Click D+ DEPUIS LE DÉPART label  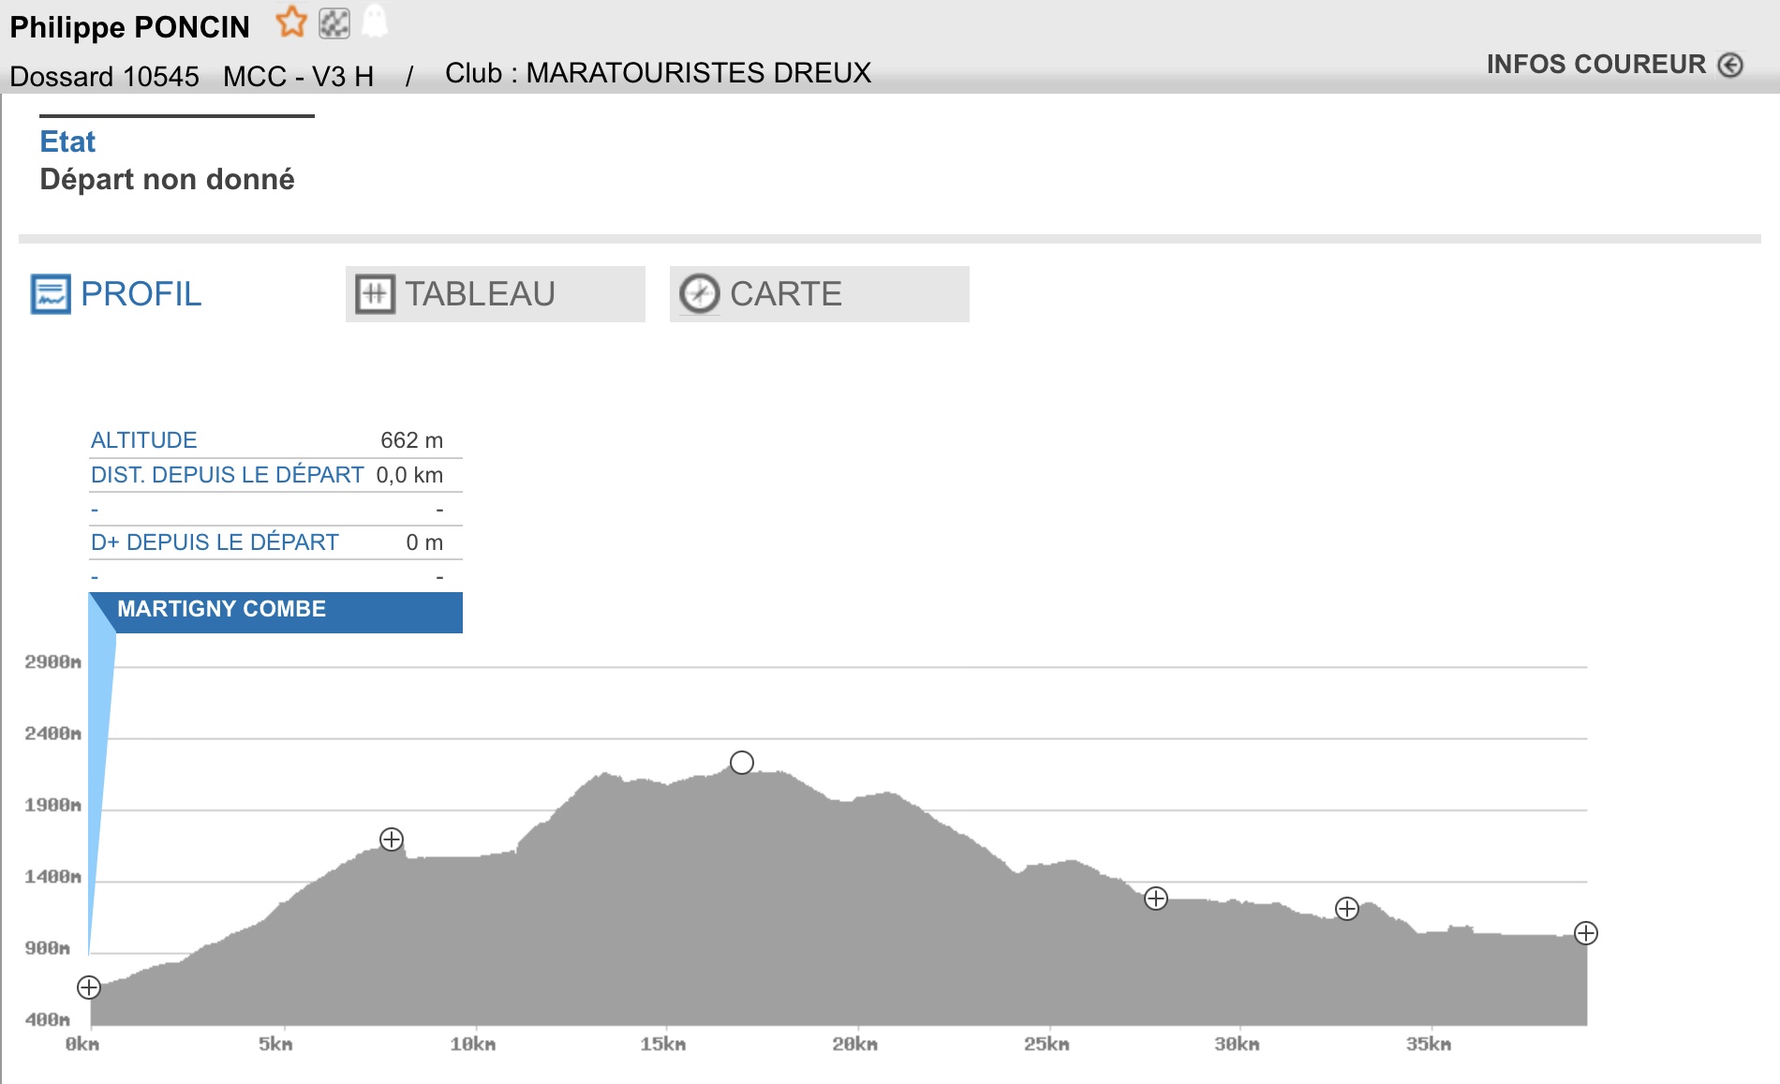pos(215,542)
